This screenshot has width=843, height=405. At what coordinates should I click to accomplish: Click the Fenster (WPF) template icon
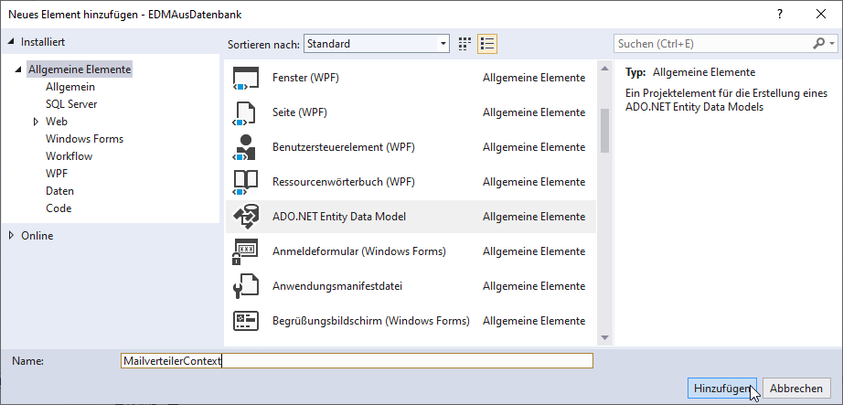[246, 78]
